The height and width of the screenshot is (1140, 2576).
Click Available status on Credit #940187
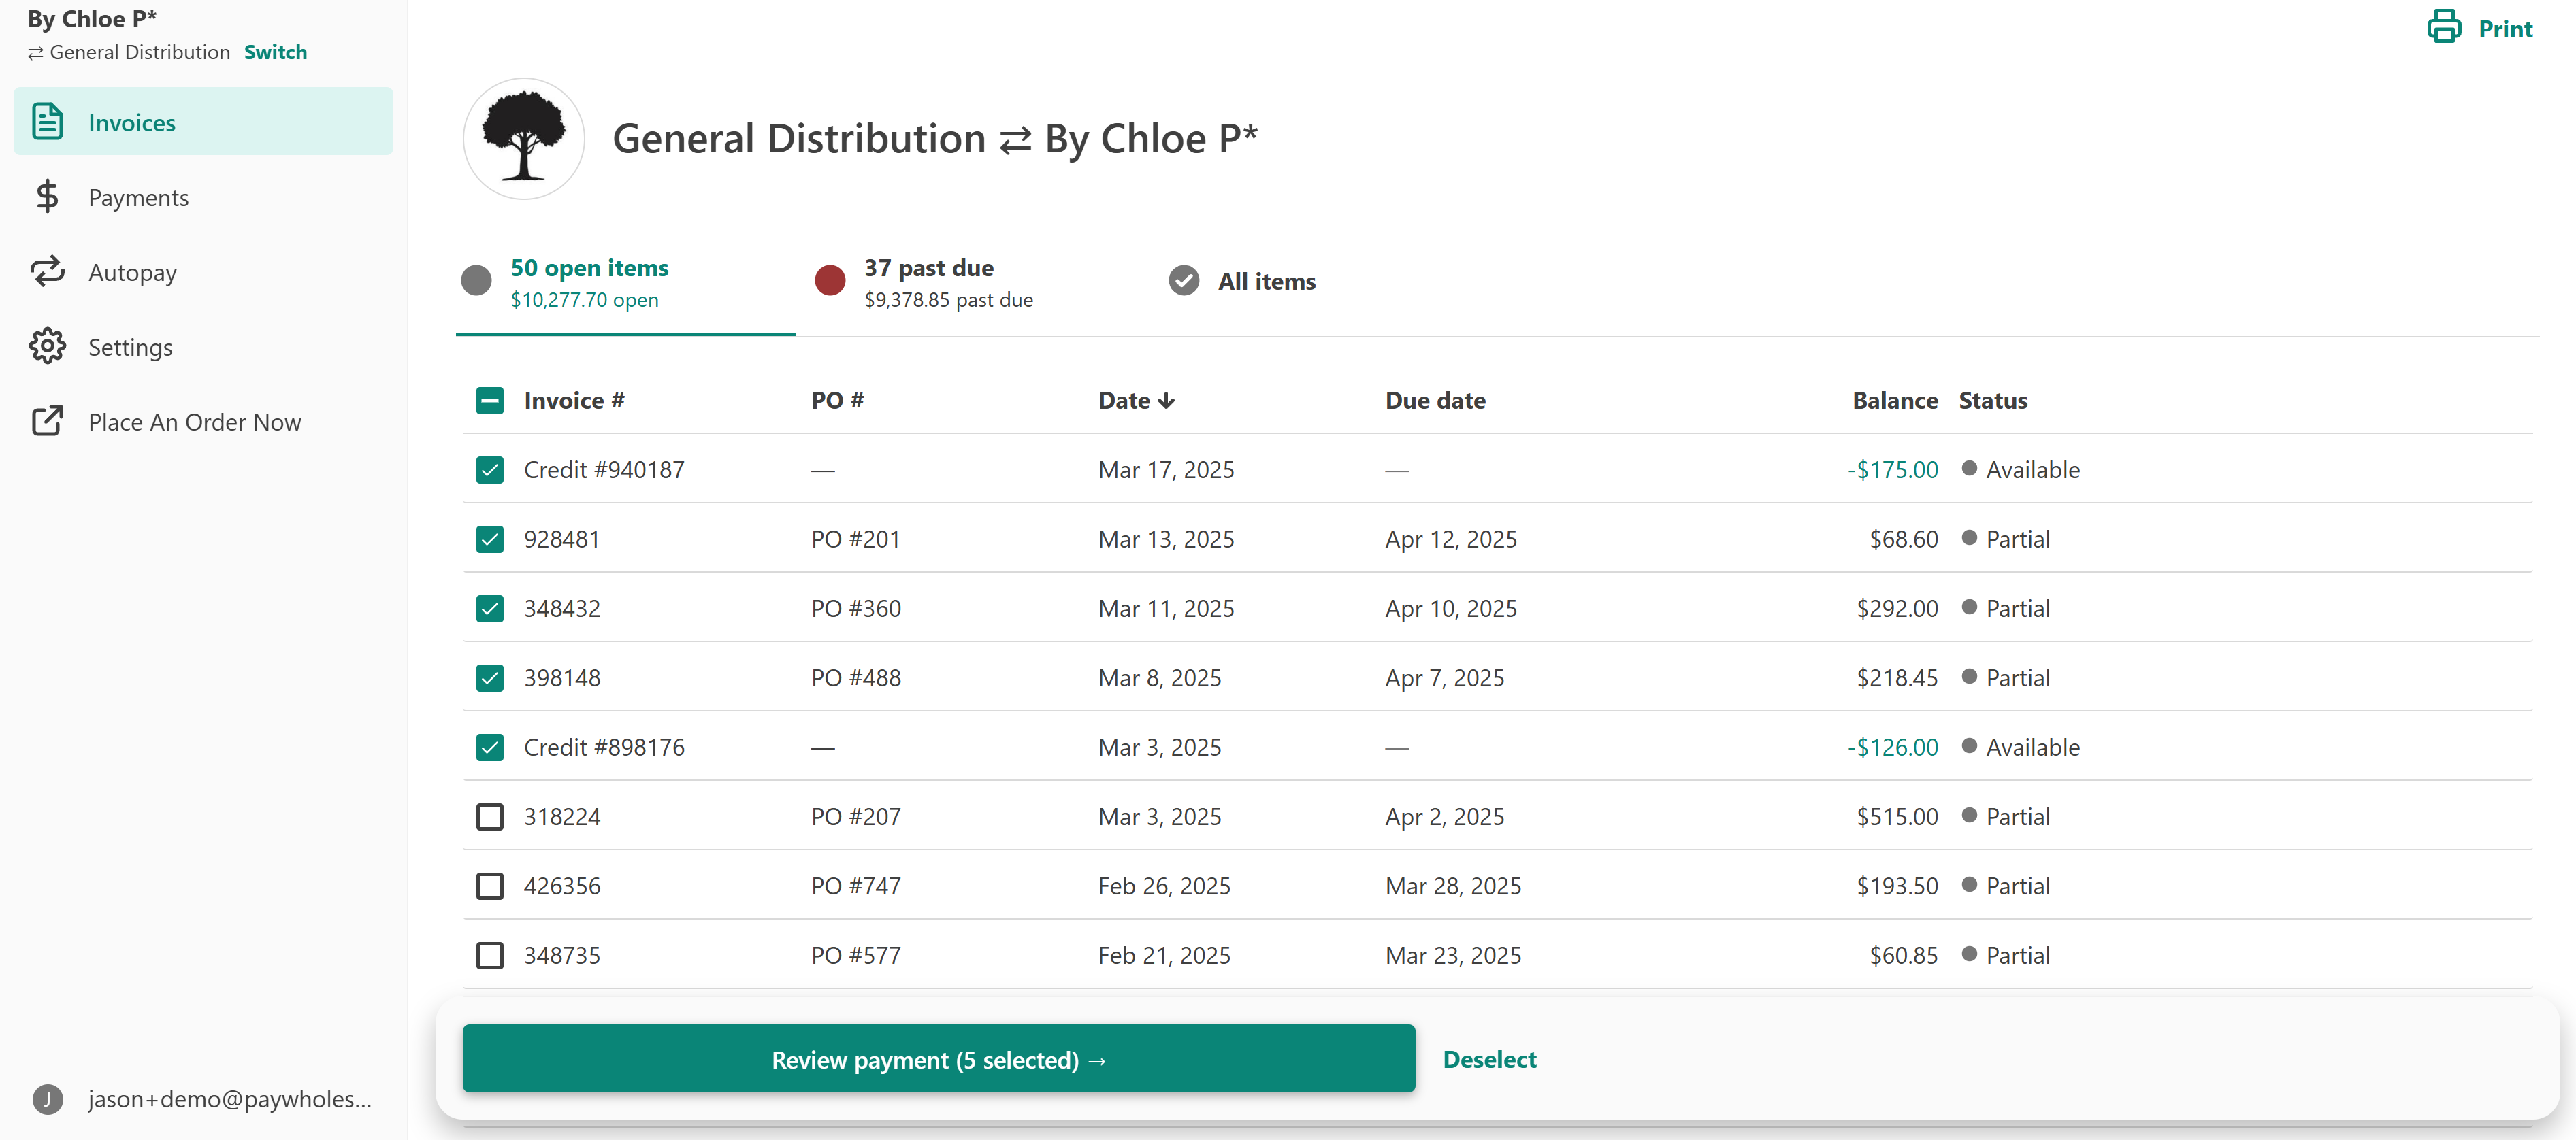(x=2032, y=469)
